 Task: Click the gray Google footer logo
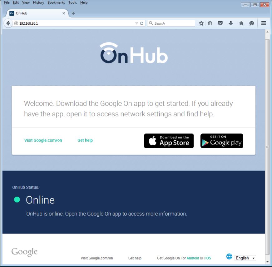pos(24,252)
